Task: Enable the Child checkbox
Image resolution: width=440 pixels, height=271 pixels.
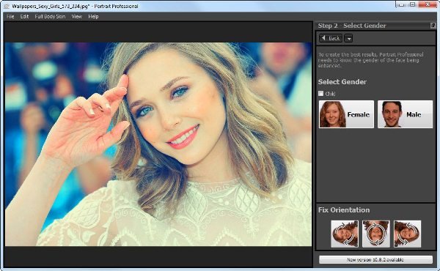Action: [x=320, y=93]
